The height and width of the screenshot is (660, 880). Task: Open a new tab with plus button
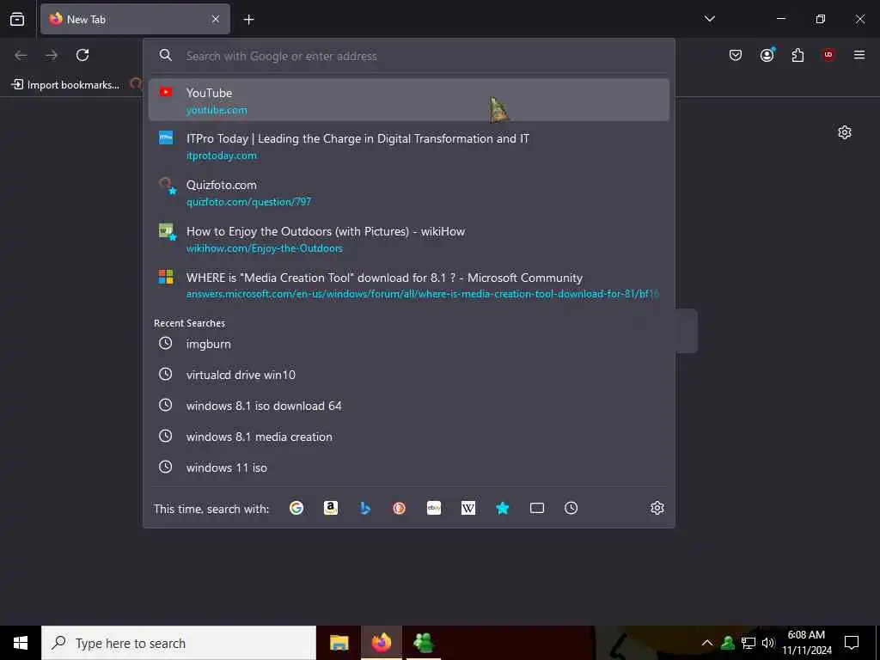click(248, 20)
